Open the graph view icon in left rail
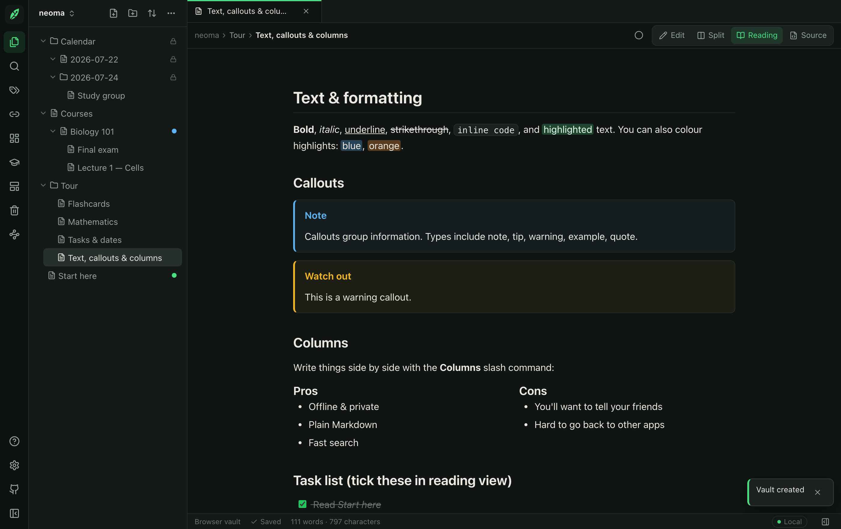The image size is (841, 529). [14, 234]
